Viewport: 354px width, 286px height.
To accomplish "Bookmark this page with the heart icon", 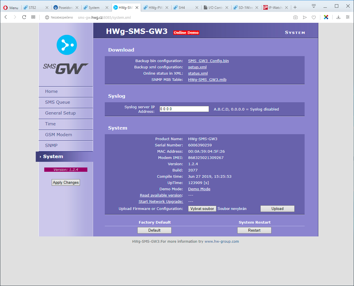I will [314, 17].
